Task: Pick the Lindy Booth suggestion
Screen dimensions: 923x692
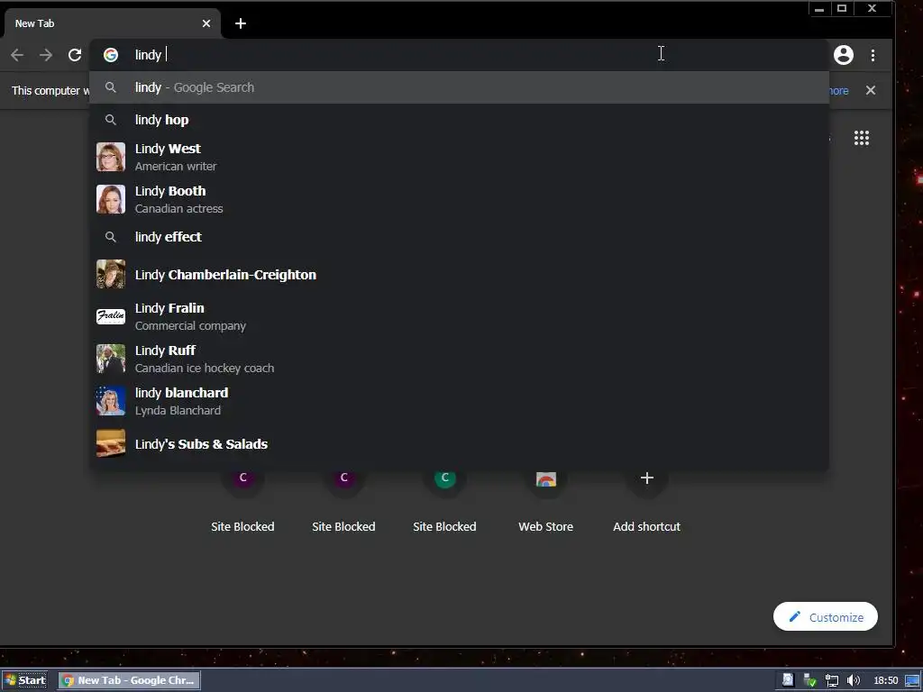Action: point(459,199)
